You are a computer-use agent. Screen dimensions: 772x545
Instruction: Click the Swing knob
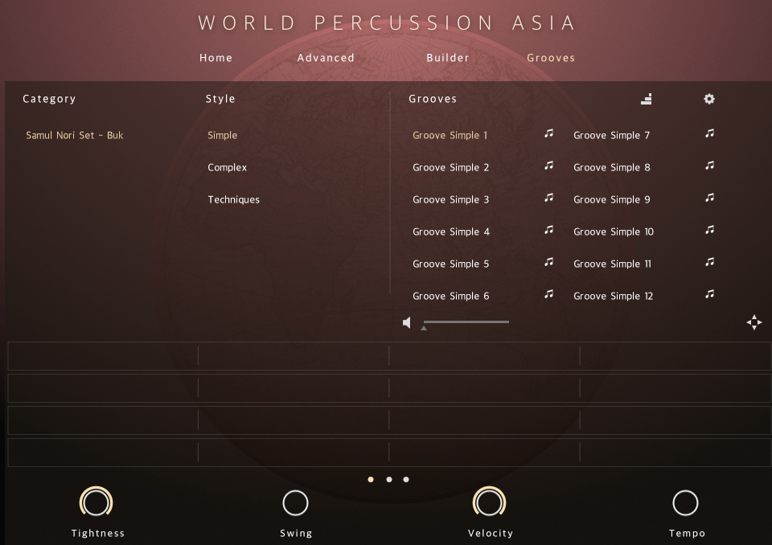[x=295, y=503]
